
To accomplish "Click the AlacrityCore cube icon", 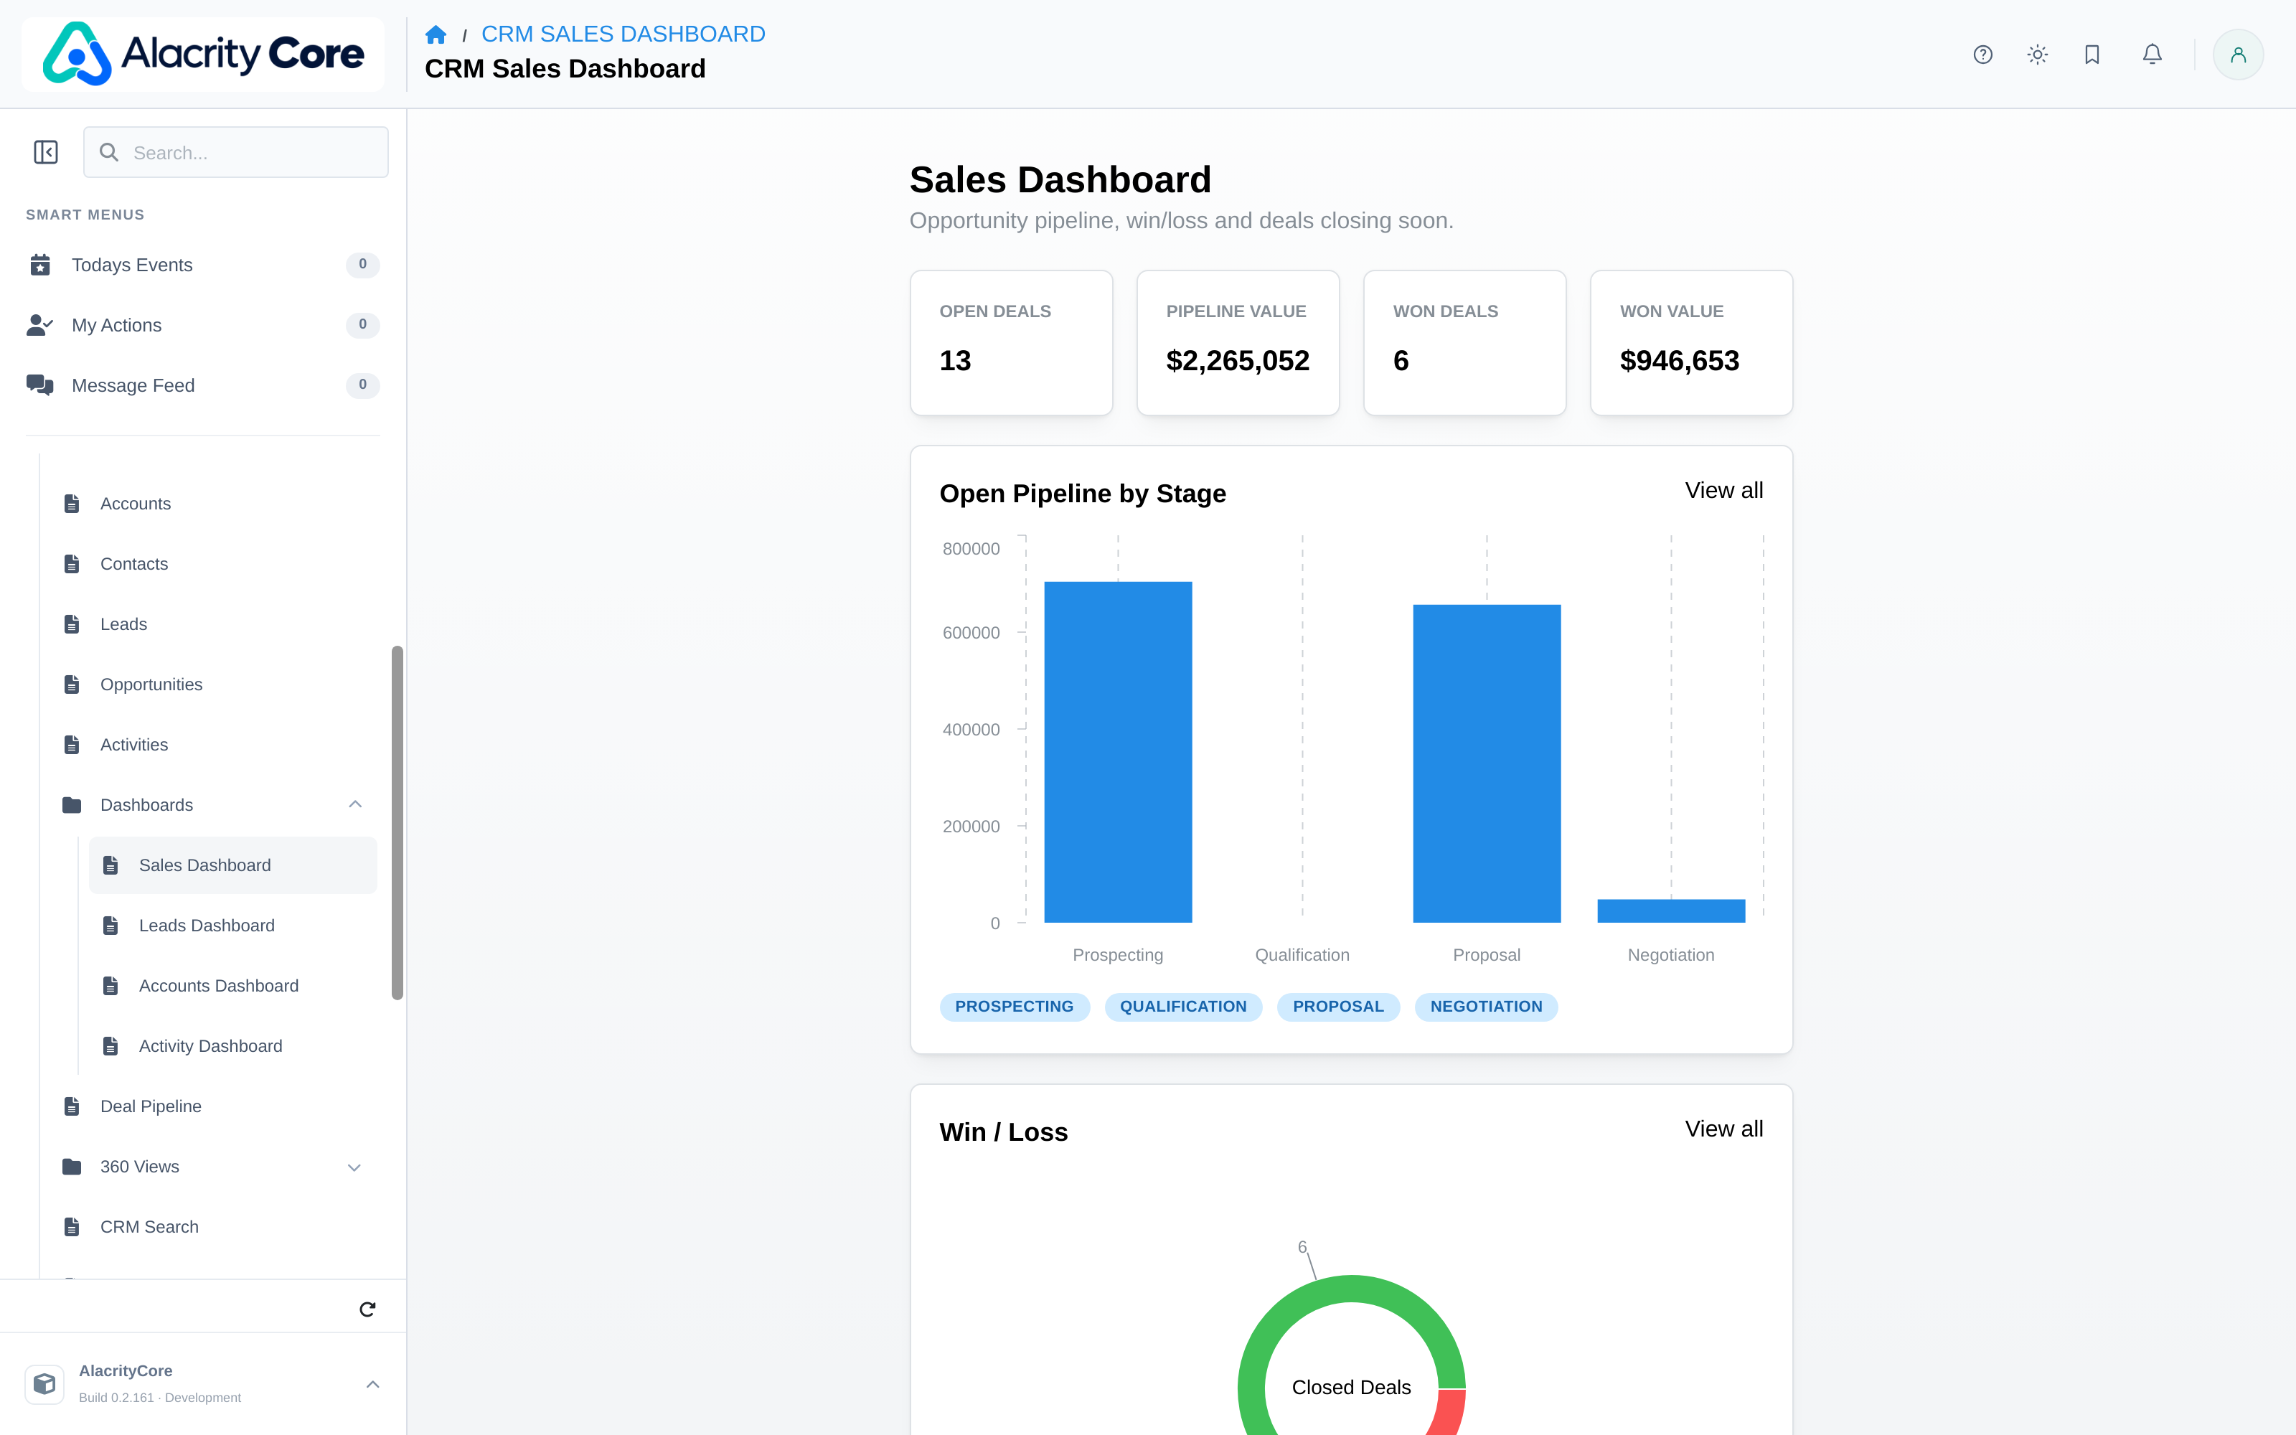I will click(44, 1384).
